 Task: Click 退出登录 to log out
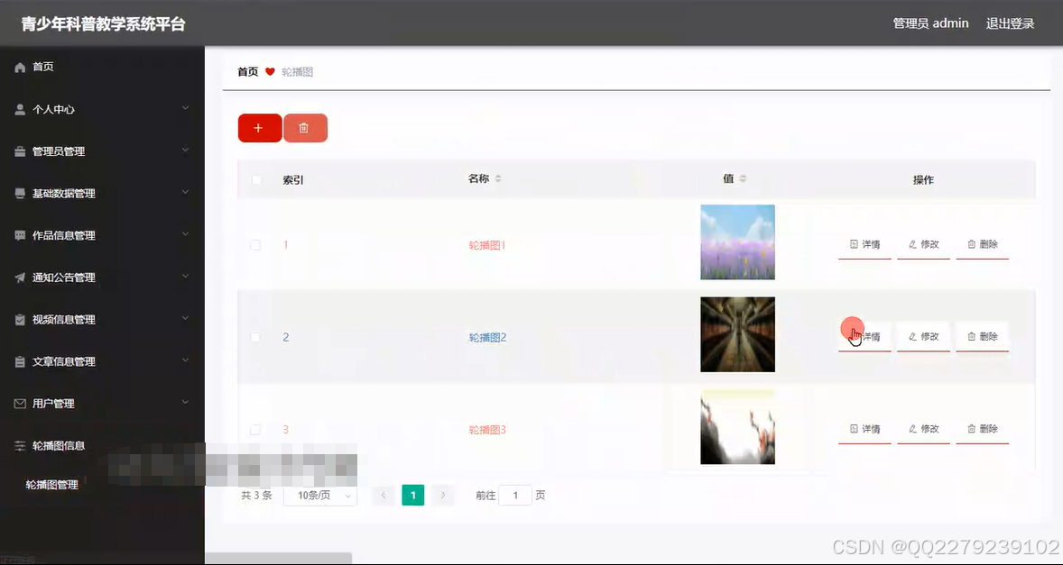click(1010, 23)
